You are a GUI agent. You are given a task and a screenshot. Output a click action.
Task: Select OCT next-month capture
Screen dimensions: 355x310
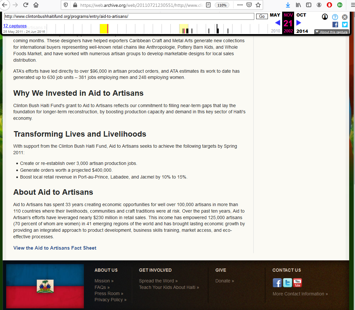(x=301, y=15)
